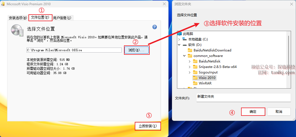The image size is (296, 137).
Task: Collapse the Software (D:) node
Action: pyautogui.click(x=179, y=45)
